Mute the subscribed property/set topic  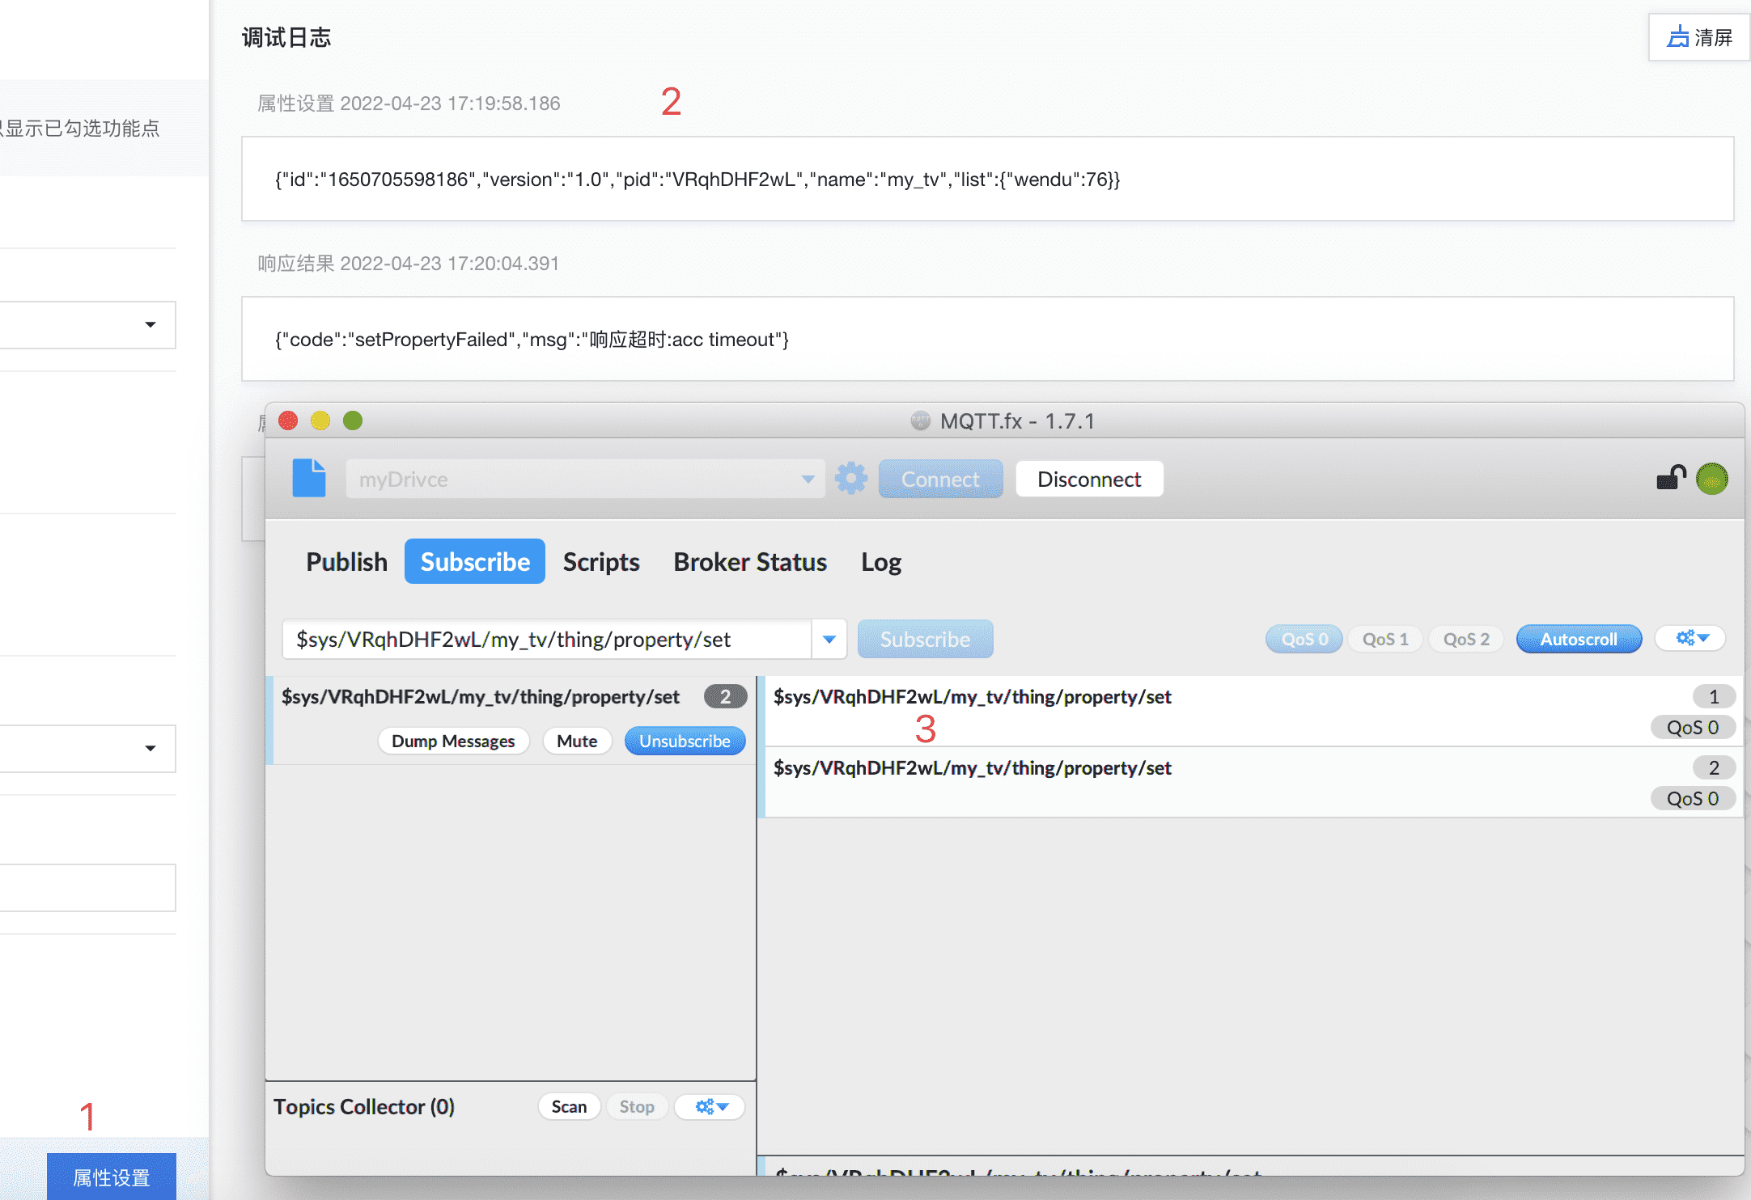577,741
